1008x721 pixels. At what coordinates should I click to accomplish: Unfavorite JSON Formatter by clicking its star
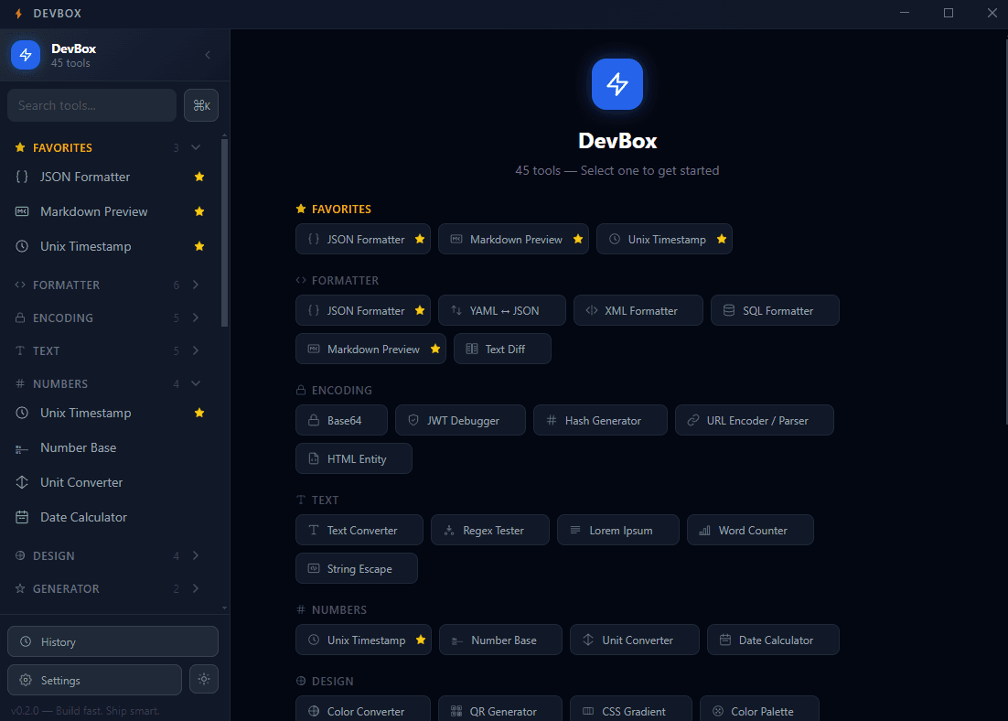point(198,177)
